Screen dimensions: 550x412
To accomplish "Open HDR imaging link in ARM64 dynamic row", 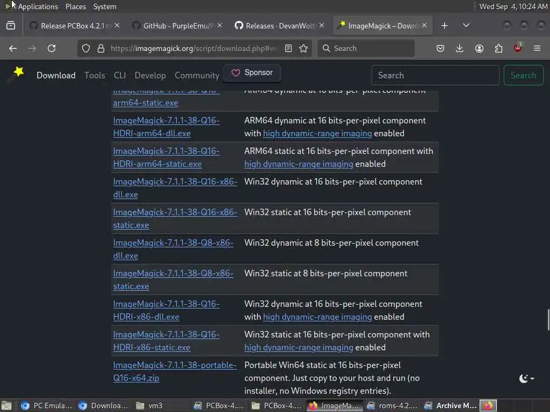I will click(317, 134).
